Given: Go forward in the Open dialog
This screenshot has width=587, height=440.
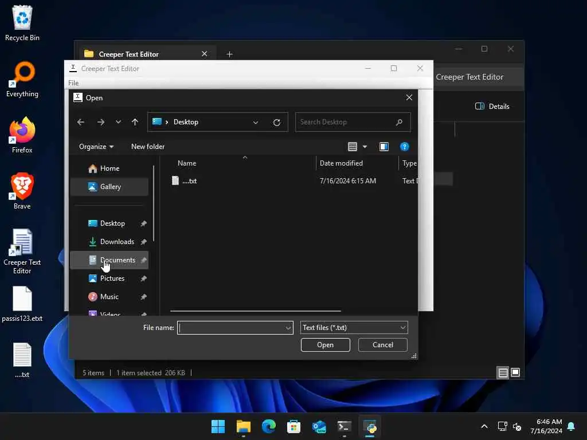Looking at the screenshot, I should 101,122.
